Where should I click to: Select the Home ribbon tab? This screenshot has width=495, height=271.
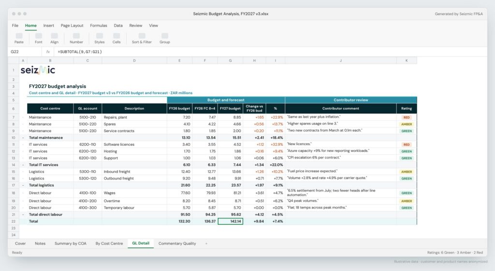31,26
